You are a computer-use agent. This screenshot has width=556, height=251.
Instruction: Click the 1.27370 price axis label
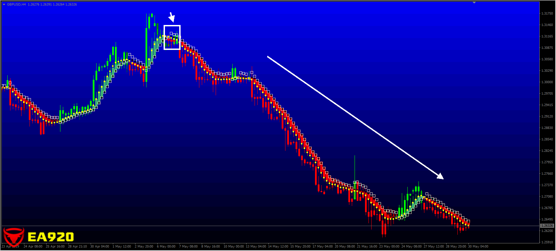(547, 185)
